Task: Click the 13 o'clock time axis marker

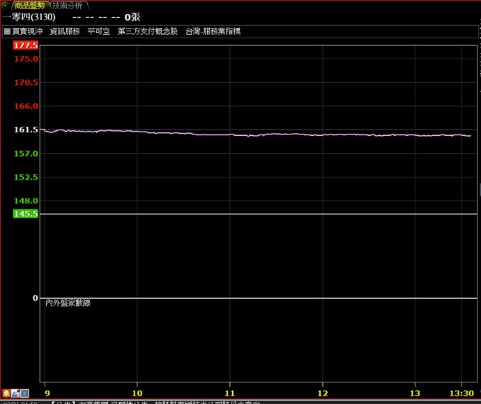Action: click(x=415, y=394)
